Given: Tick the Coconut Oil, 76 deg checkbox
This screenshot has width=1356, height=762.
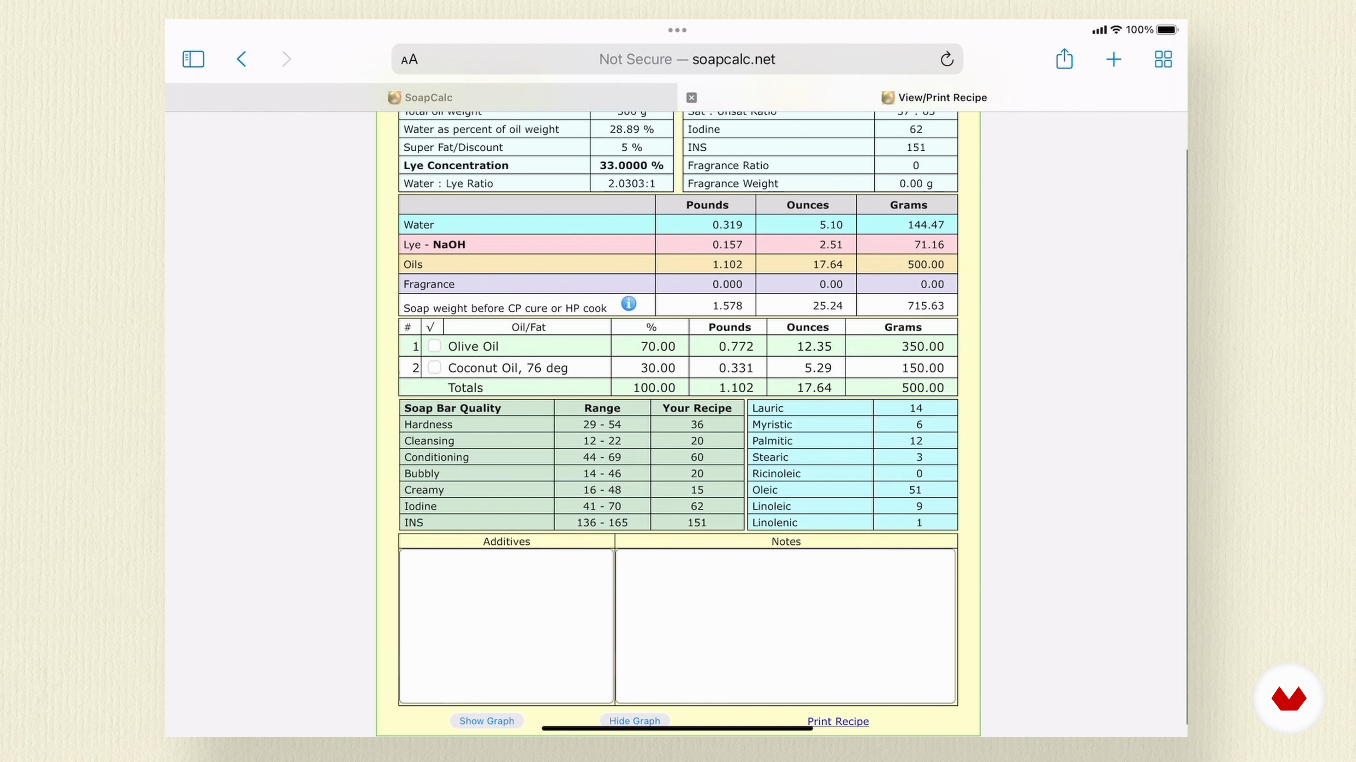Looking at the screenshot, I should 434,367.
